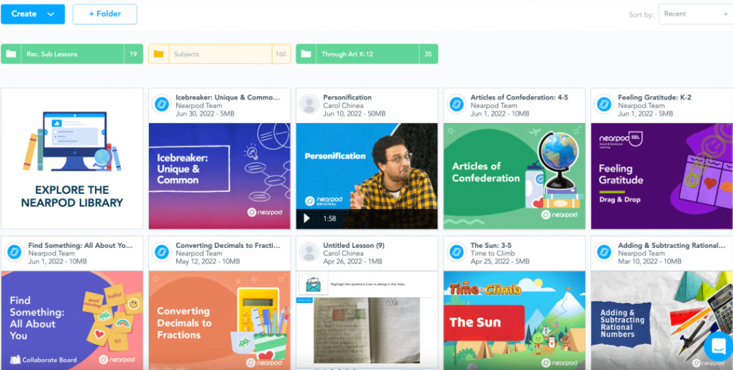Click Nearpod logo icon beside Icebreaker lesson
Image resolution: width=733 pixels, height=370 pixels.
pos(162,104)
